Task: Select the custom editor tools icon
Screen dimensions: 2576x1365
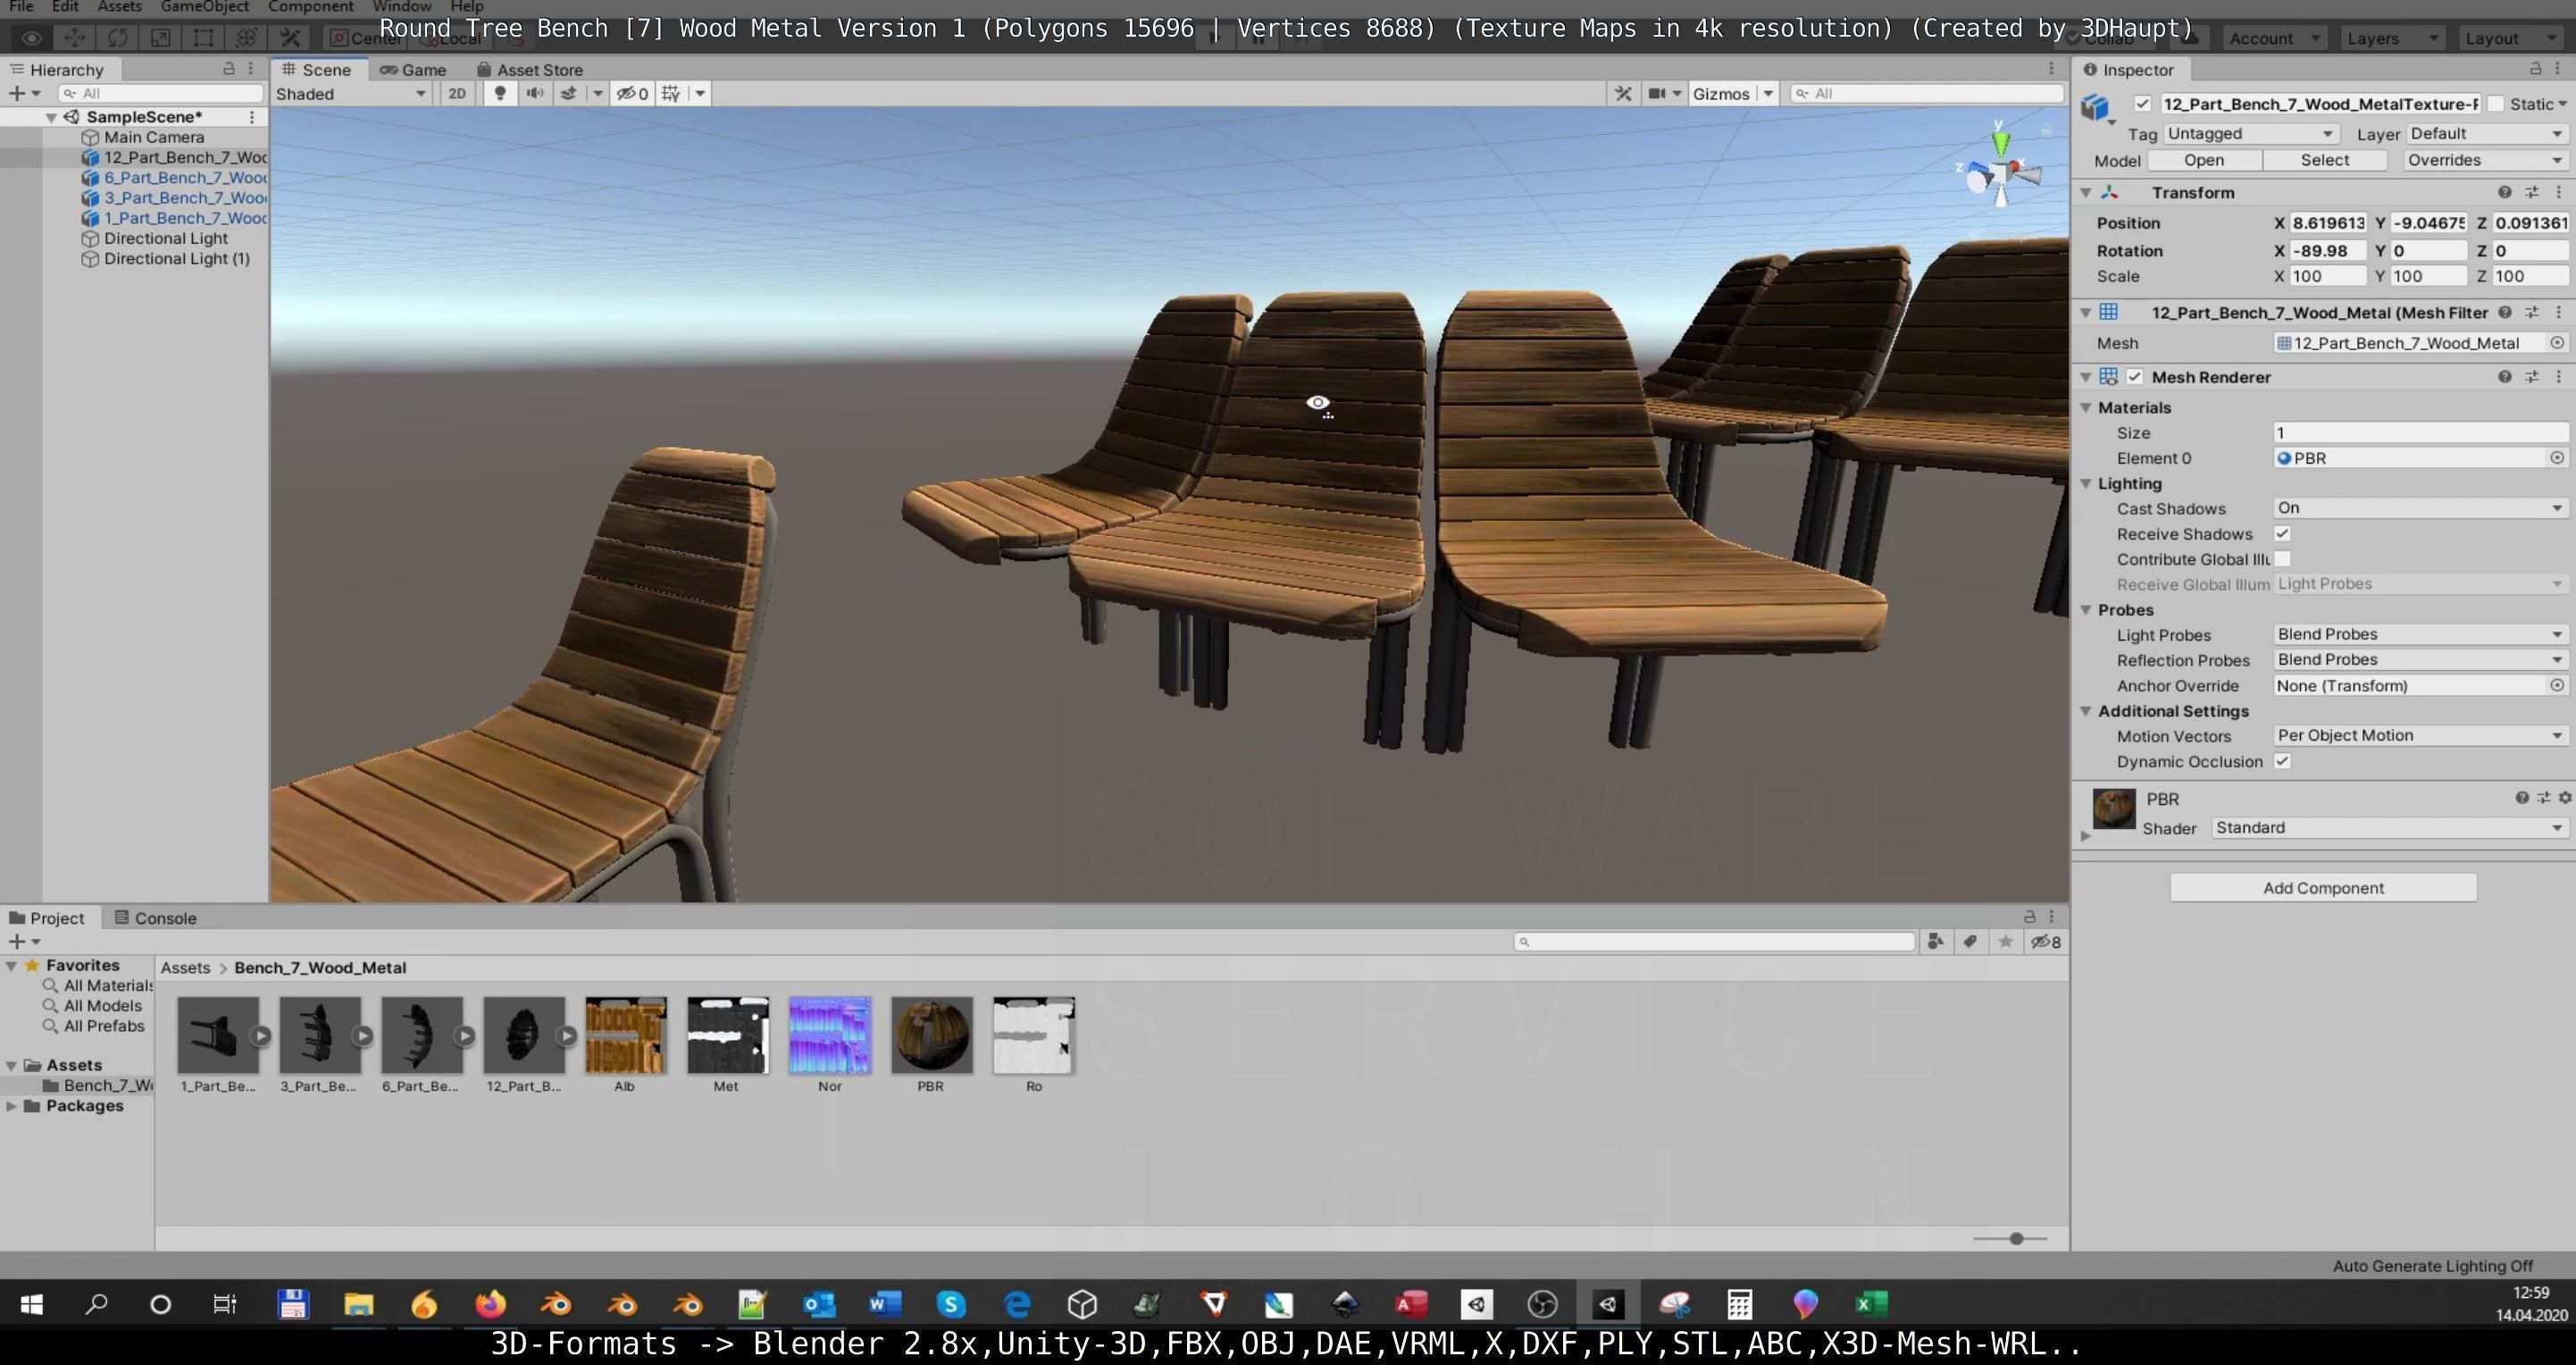Action: click(x=290, y=38)
